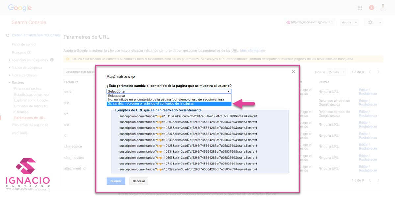
Task: Open the settings gear icon
Action: pos(370,22)
